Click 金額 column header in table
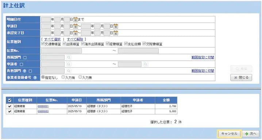Image resolution: width=262 pixels, height=140 pixels. click(x=166, y=100)
